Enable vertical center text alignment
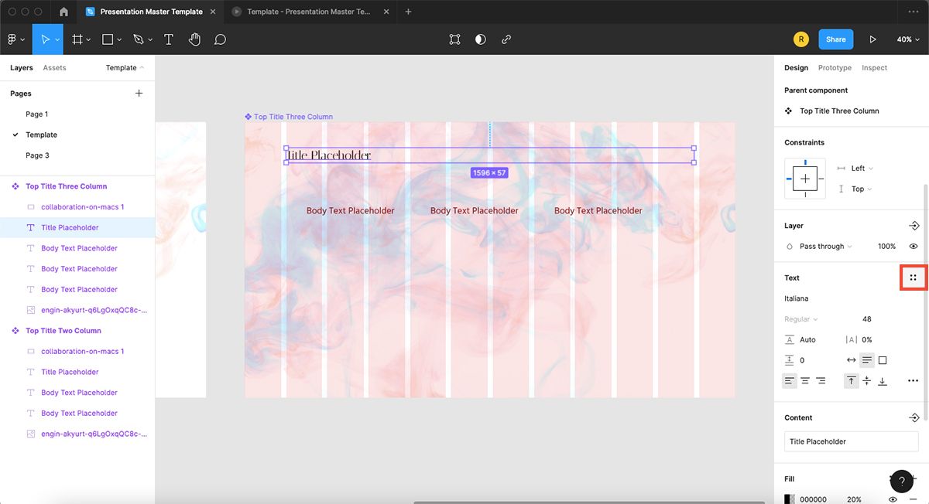 click(x=867, y=380)
